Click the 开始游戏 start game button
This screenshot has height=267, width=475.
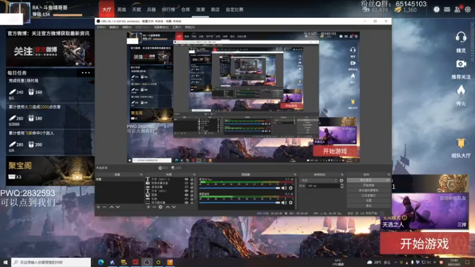point(425,244)
